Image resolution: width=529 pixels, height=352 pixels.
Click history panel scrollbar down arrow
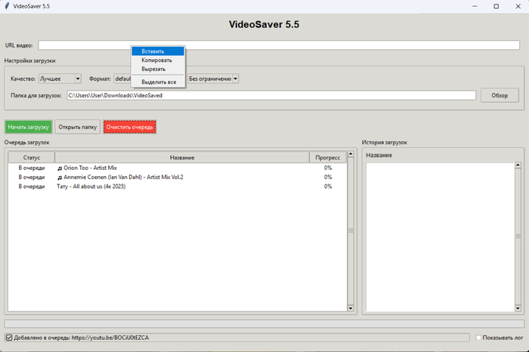tap(518, 307)
